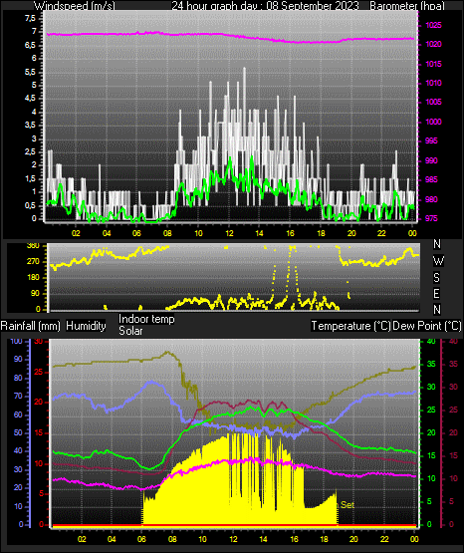Click the Solar label
464x553 pixels.
point(130,331)
